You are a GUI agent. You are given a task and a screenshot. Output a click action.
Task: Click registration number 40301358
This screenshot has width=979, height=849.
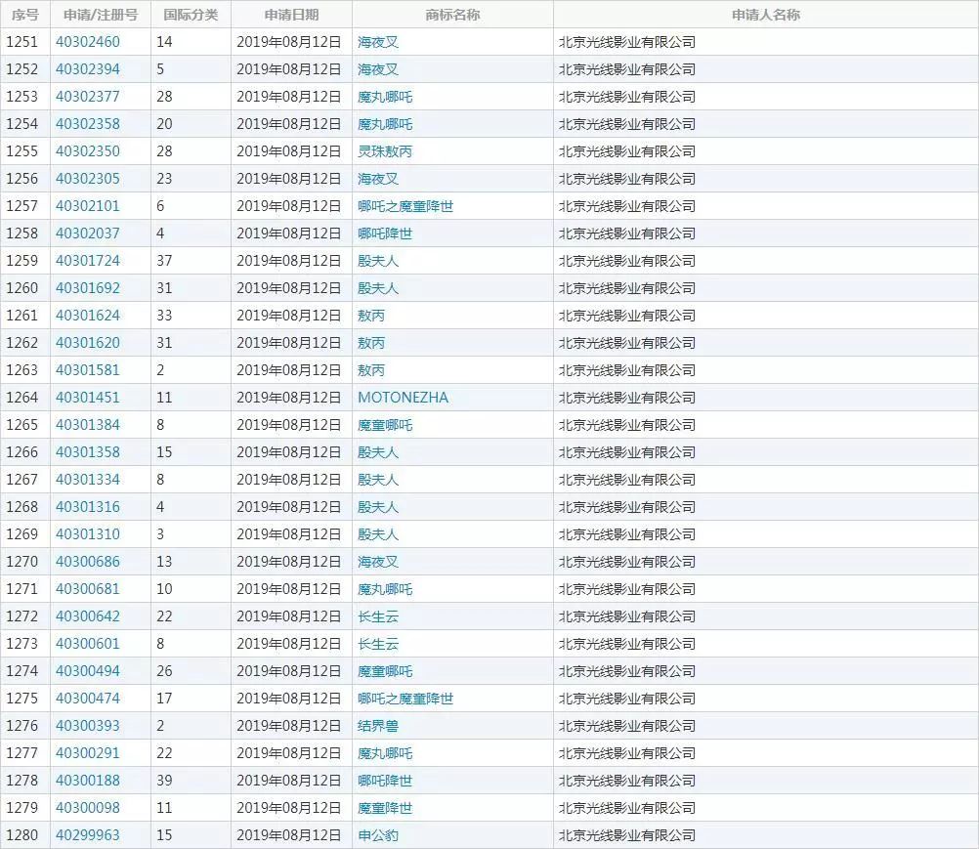[x=87, y=452]
